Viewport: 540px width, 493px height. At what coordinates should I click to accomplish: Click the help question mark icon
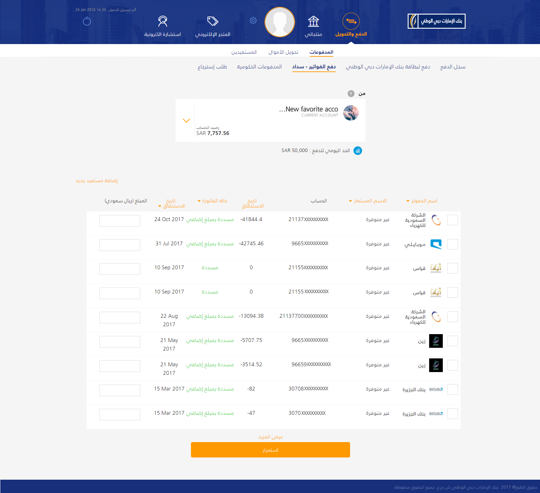point(351,94)
